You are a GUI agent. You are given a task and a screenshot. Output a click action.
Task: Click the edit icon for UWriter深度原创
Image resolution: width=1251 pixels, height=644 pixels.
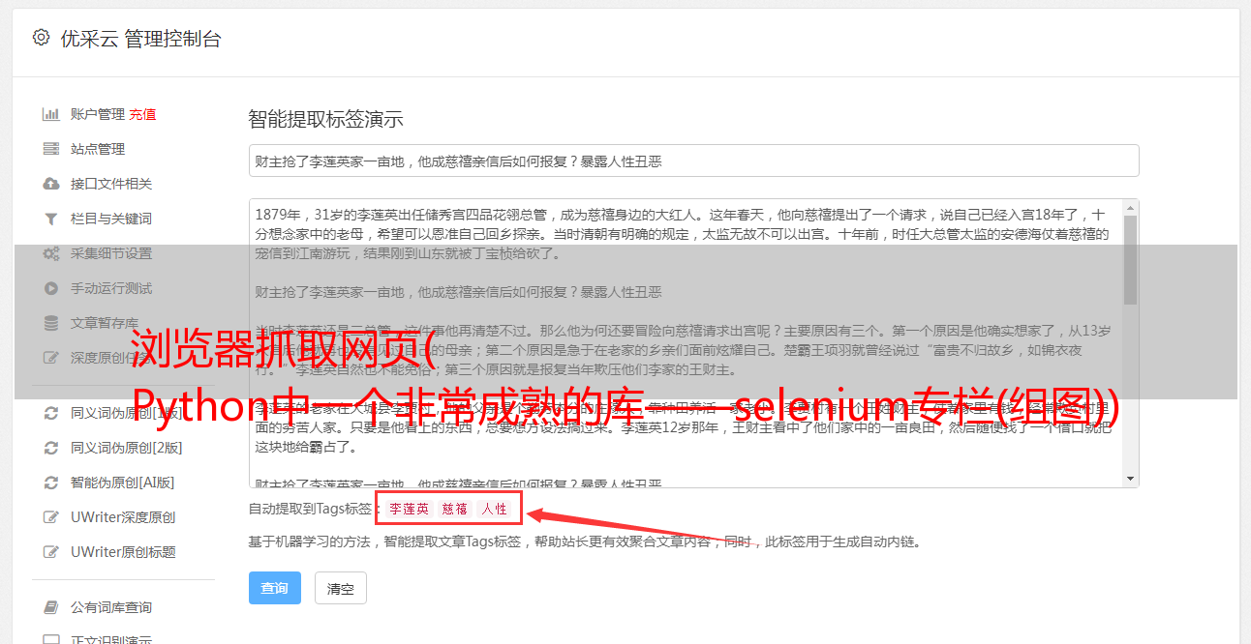(x=51, y=517)
